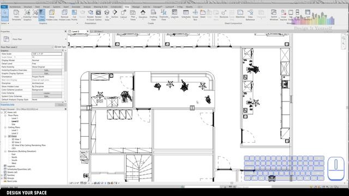Switch to Annotate ribbon tab
Screen dimensions: 349x196
click(76, 7)
